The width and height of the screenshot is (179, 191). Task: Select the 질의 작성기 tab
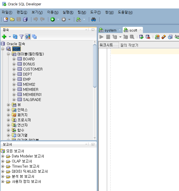tap(129, 45)
